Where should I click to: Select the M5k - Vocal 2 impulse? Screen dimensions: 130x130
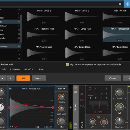point(82,16)
